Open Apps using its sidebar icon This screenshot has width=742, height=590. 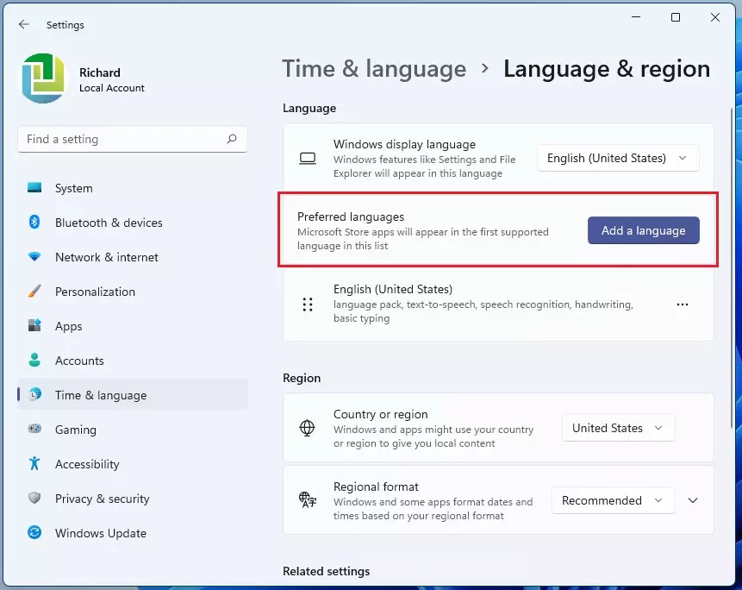pyautogui.click(x=34, y=326)
